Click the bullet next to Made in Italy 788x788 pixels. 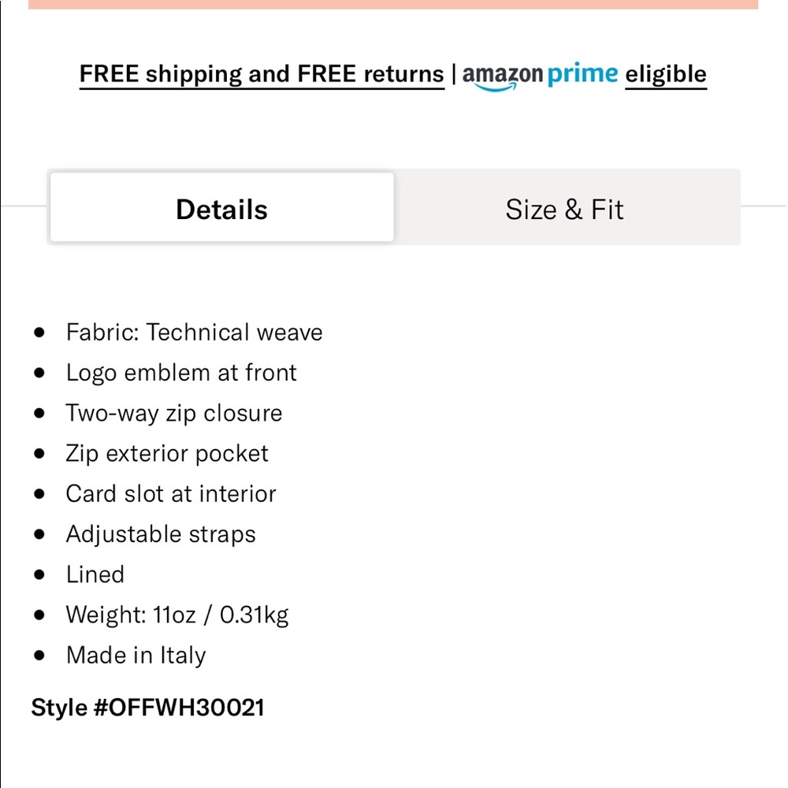39,654
